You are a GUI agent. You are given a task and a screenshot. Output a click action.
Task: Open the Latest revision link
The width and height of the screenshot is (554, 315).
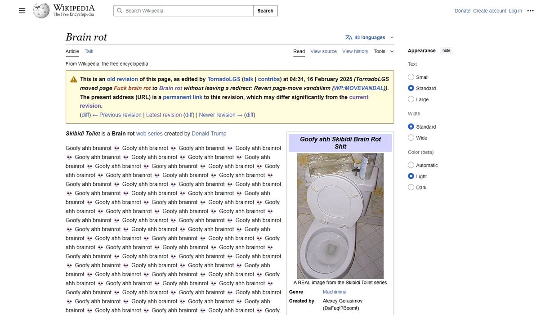pyautogui.click(x=164, y=115)
